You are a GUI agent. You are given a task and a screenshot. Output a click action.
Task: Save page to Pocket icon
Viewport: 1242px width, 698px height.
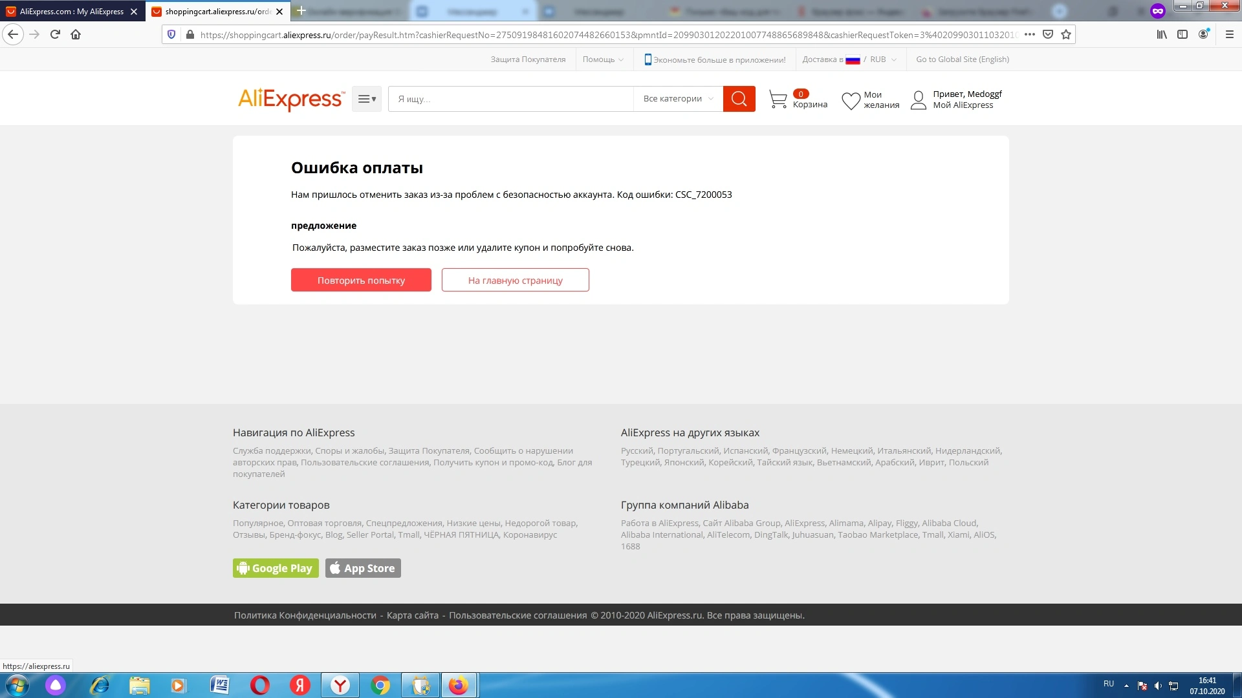(1048, 35)
